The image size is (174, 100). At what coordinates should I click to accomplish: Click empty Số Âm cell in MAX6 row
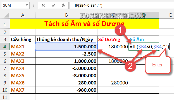click(x=144, y=83)
